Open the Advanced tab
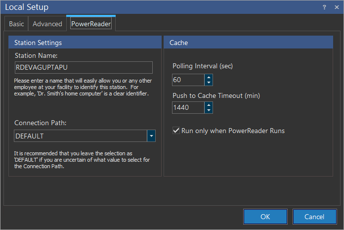 pyautogui.click(x=47, y=24)
